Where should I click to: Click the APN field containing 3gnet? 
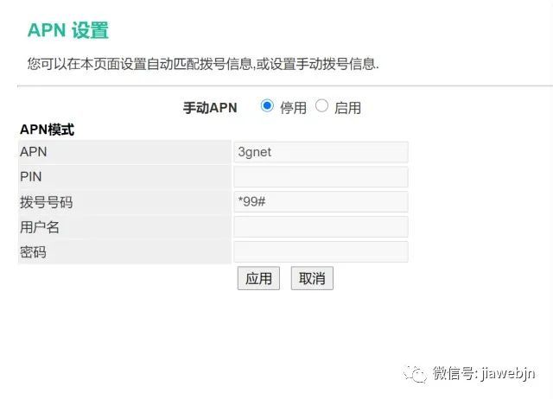pyautogui.click(x=321, y=153)
